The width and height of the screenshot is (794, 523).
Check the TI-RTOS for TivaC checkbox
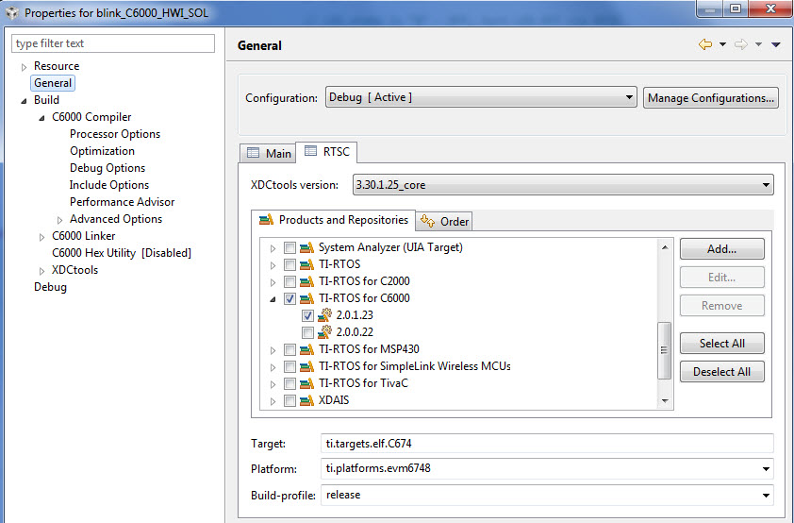pyautogui.click(x=289, y=383)
